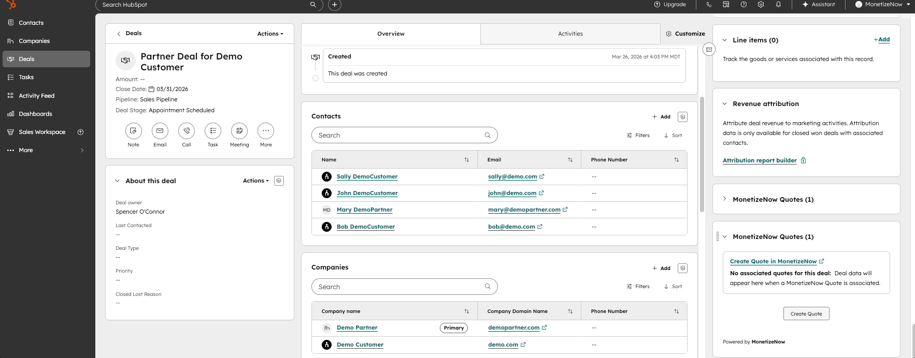915x358 pixels.
Task: Click the Note icon button
Action: (133, 131)
